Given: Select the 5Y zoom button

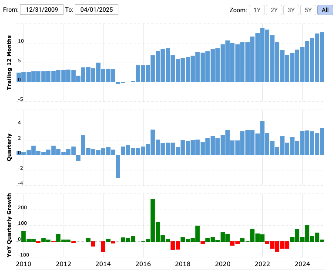Looking at the screenshot, I should coord(308,10).
